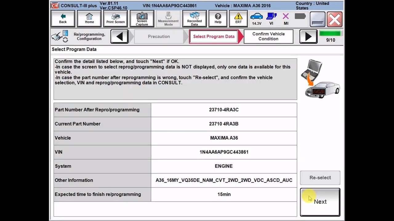The image size is (394, 221).
Task: Go back with the Back toolbar button
Action: tap(63, 19)
